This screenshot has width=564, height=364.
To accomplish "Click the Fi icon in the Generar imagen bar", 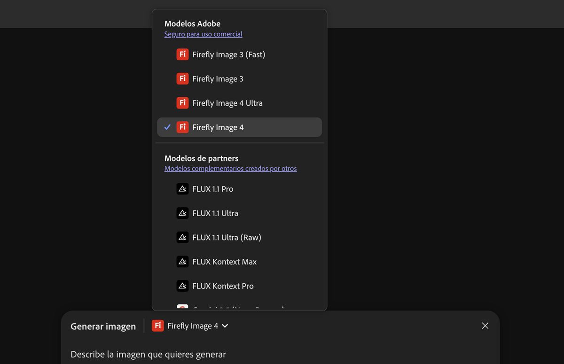I will coord(158,326).
